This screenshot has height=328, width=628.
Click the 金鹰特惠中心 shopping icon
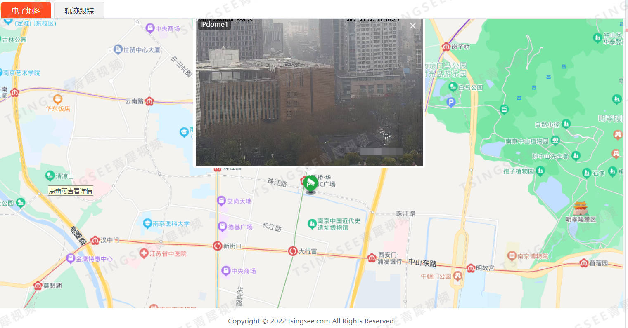pos(70,258)
